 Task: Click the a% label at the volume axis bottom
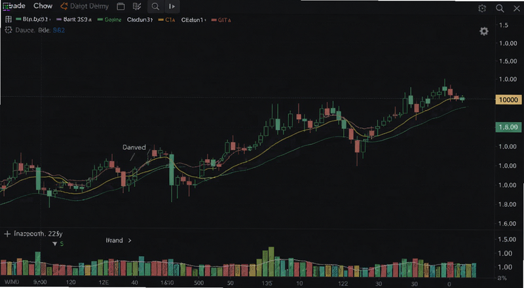pos(502,278)
